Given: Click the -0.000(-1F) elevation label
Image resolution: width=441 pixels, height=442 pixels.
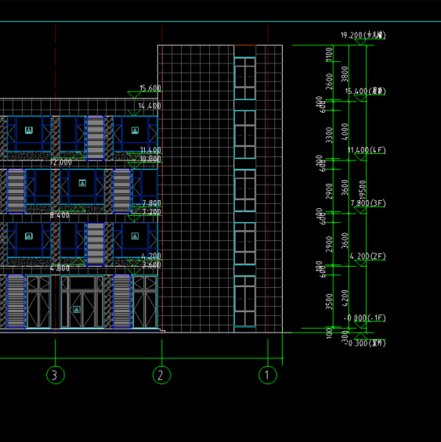Looking at the screenshot, I should [x=364, y=318].
